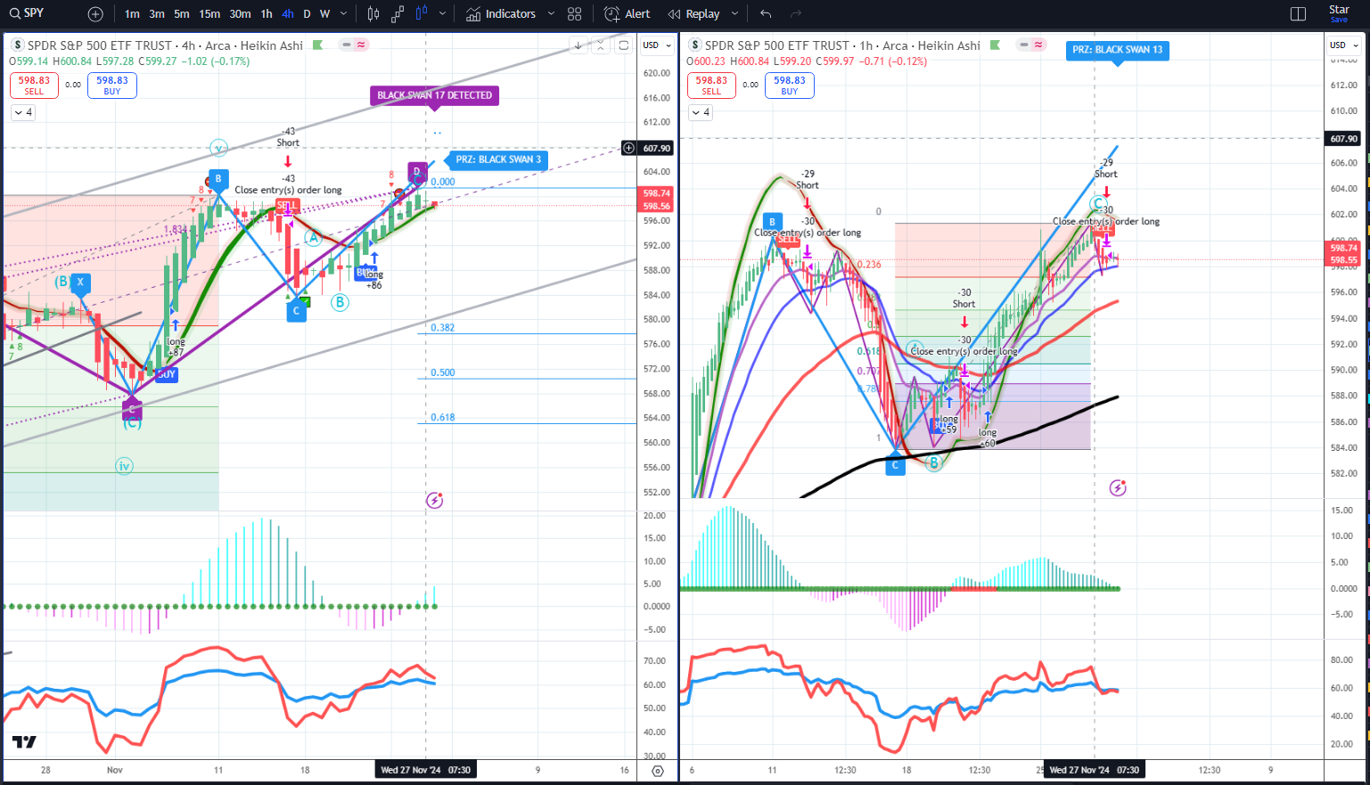Open the USD currency dropdown on 1h chart

(x=1344, y=45)
